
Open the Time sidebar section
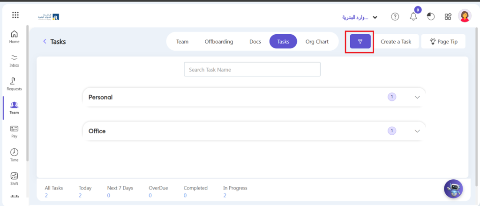(x=15, y=155)
